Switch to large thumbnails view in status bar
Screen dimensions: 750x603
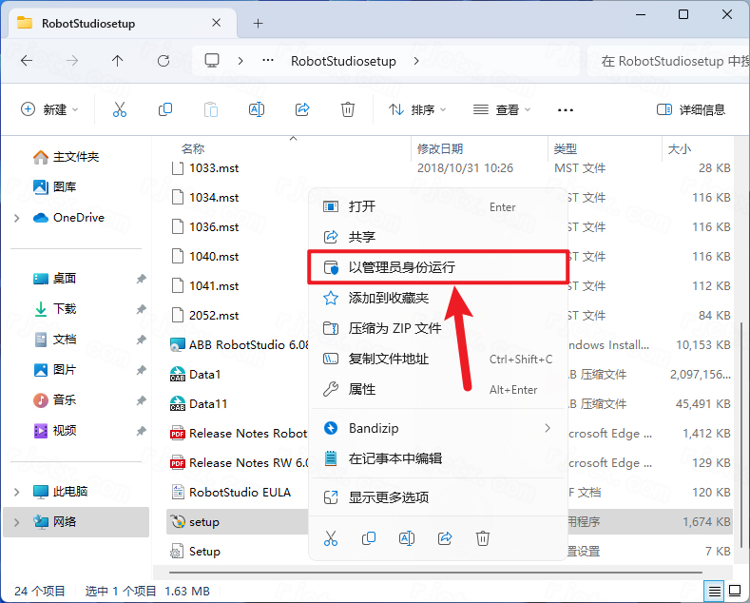point(735,591)
